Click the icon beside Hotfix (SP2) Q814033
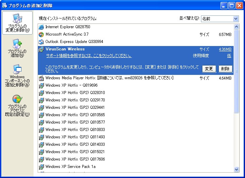 click(41, 144)
